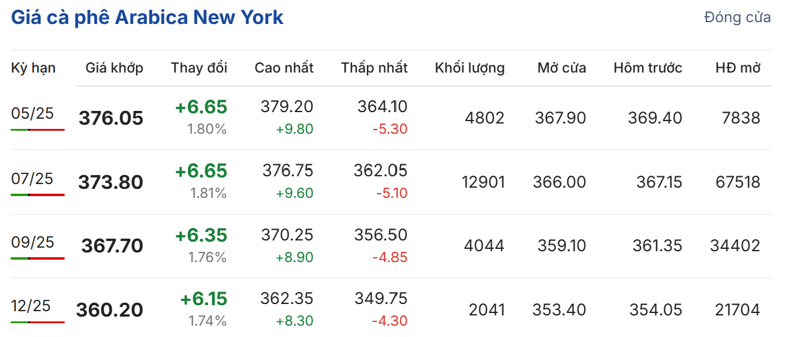This screenshot has width=788, height=337.
Task: Select the 'Kỳ hạn' column header
Action: (33, 68)
